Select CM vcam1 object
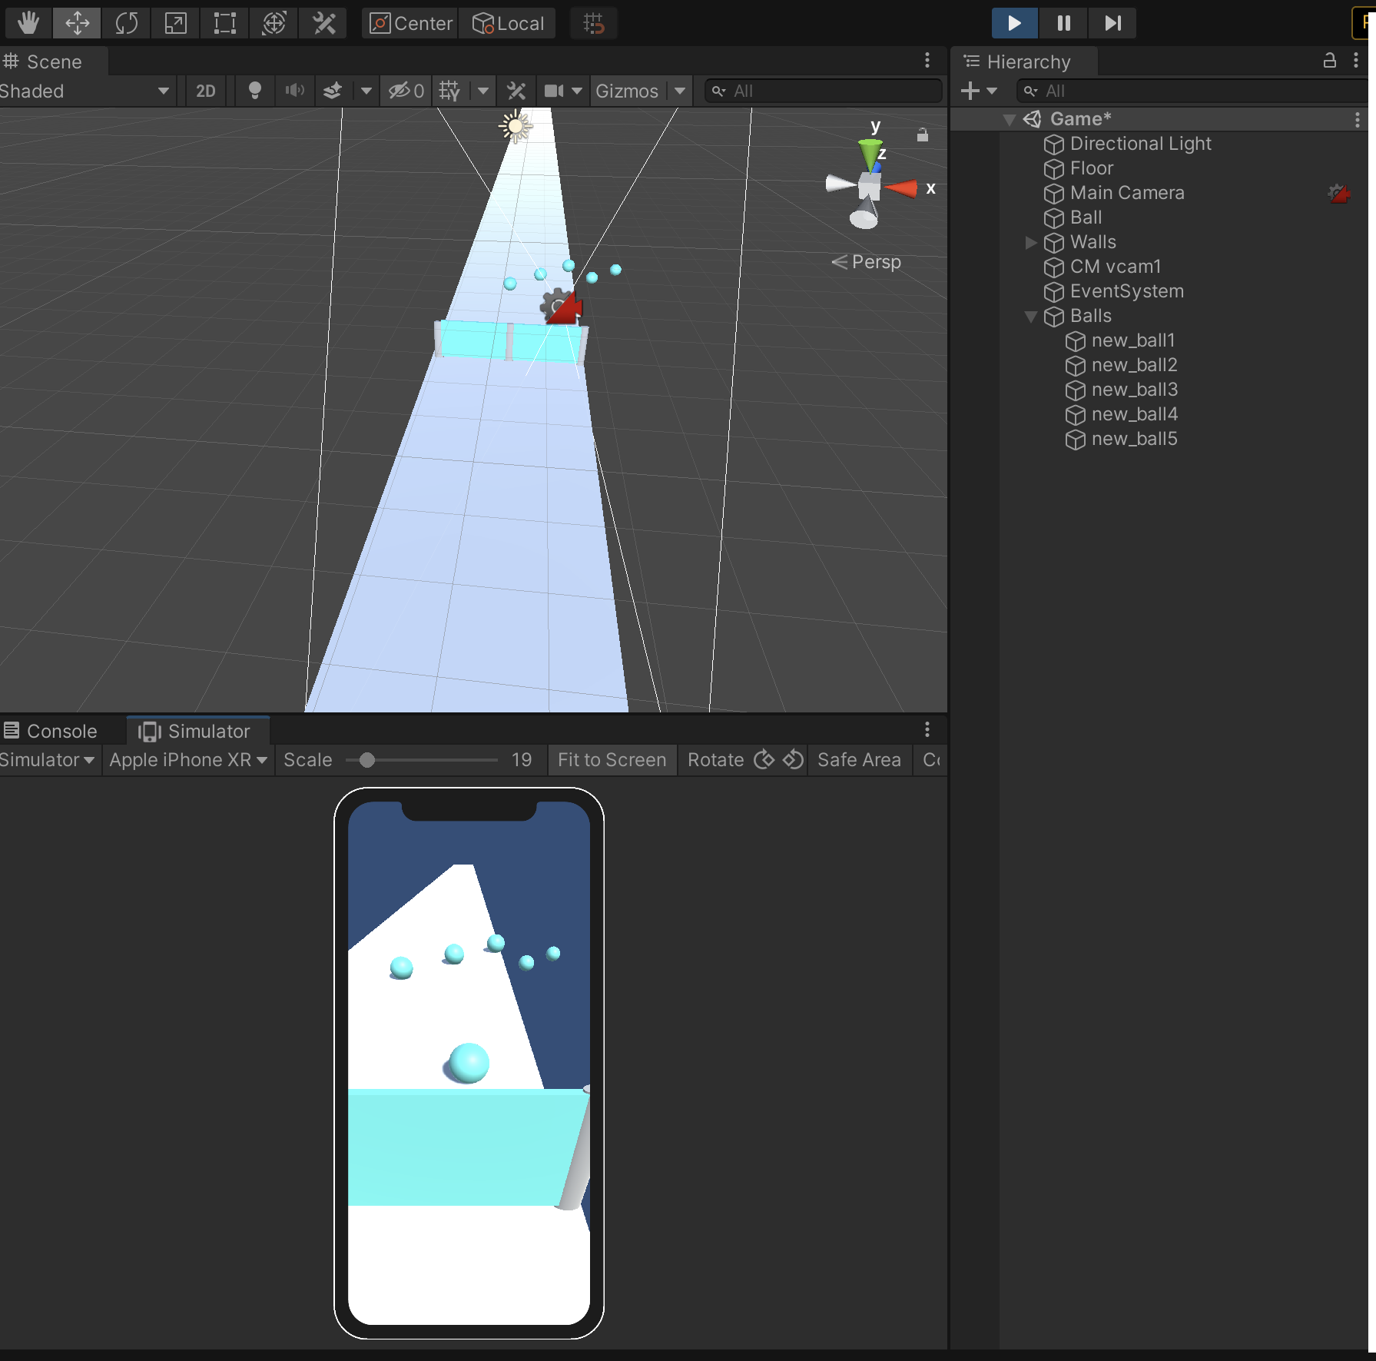The width and height of the screenshot is (1376, 1361). pos(1115,267)
